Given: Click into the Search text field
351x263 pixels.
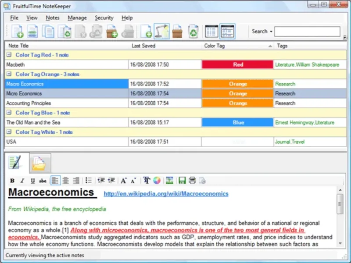Looking at the screenshot, I should (307, 32).
